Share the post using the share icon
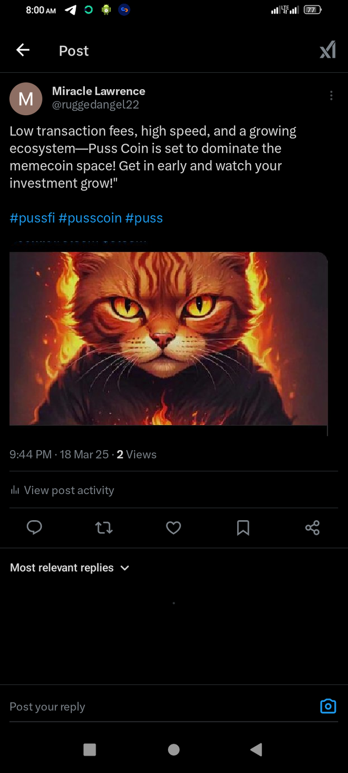 pyautogui.click(x=312, y=527)
